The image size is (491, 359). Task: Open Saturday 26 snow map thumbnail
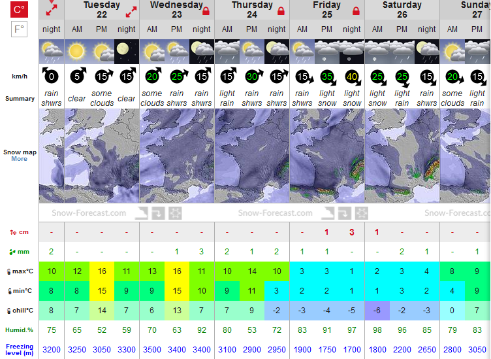pos(402,156)
